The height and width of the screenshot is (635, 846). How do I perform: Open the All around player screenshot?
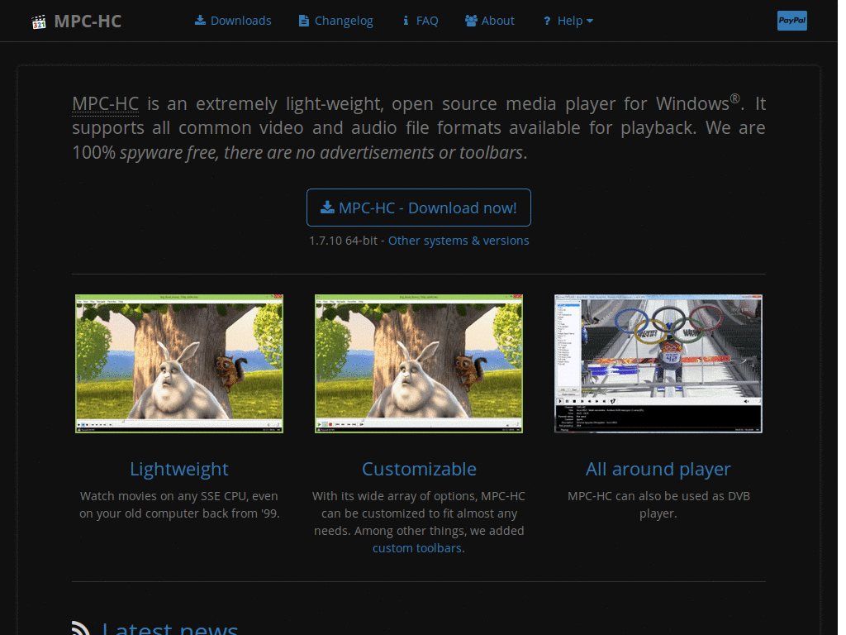tap(658, 364)
